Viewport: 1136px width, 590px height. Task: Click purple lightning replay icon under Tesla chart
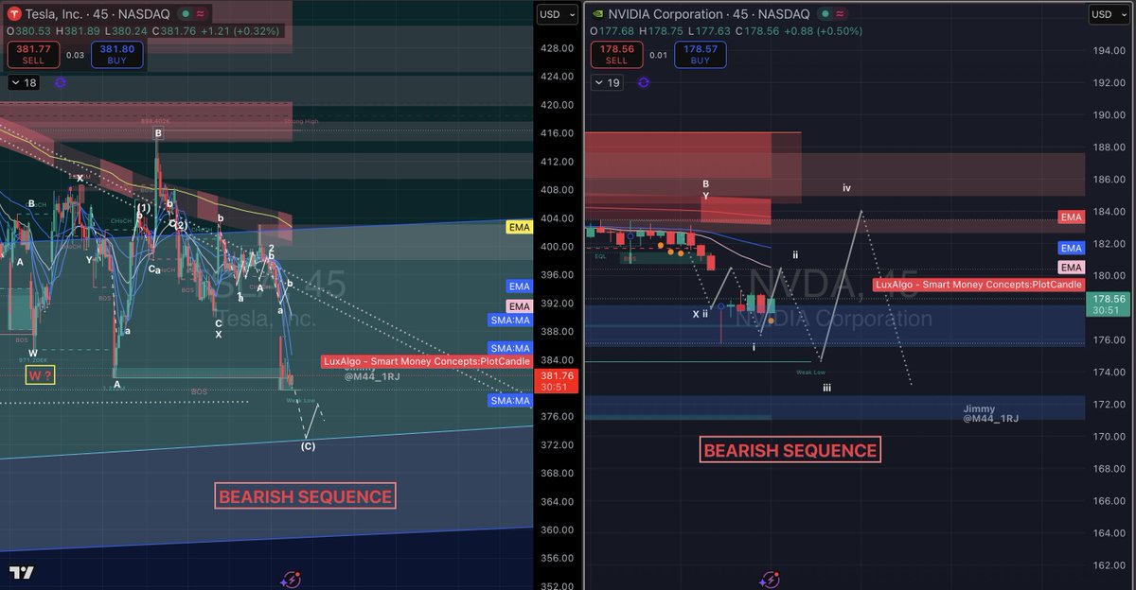(292, 579)
